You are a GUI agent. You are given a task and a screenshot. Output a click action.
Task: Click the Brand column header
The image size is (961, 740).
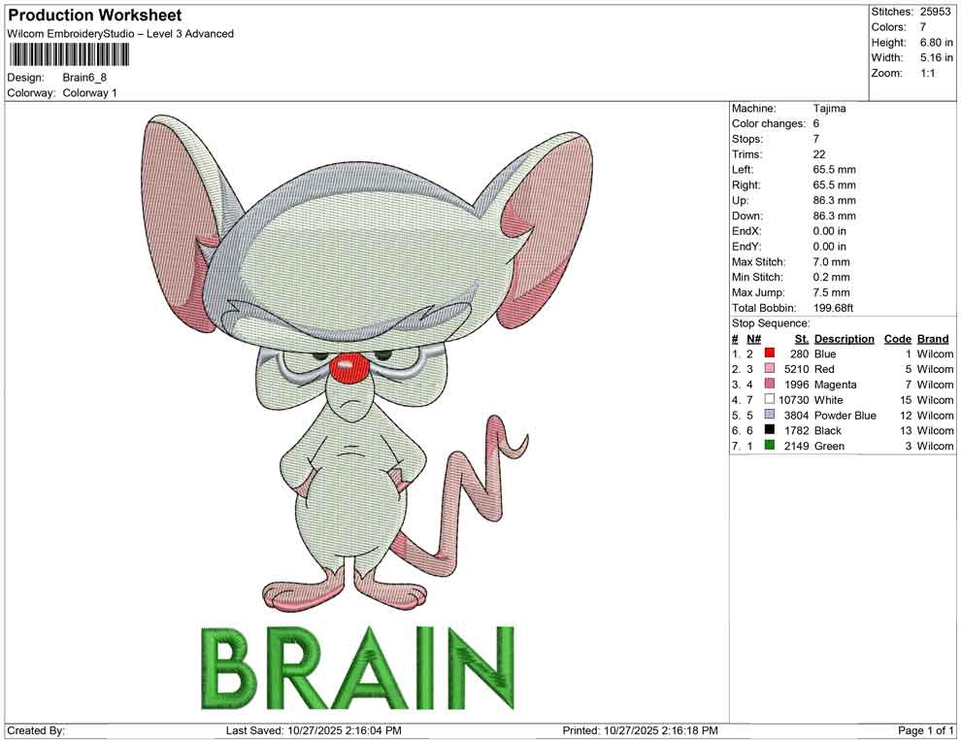click(933, 338)
